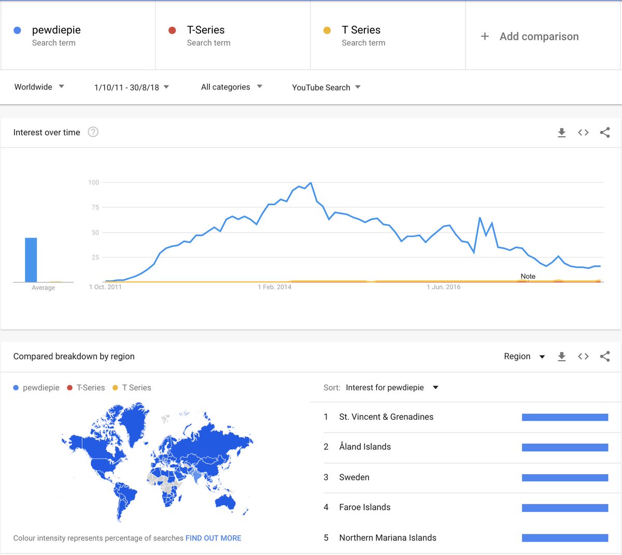Click the Compared breakdown by region heading

coord(74,357)
